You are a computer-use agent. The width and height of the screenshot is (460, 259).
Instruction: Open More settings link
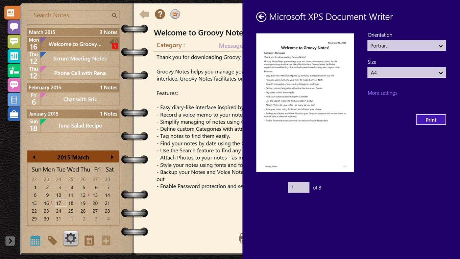tap(382, 93)
